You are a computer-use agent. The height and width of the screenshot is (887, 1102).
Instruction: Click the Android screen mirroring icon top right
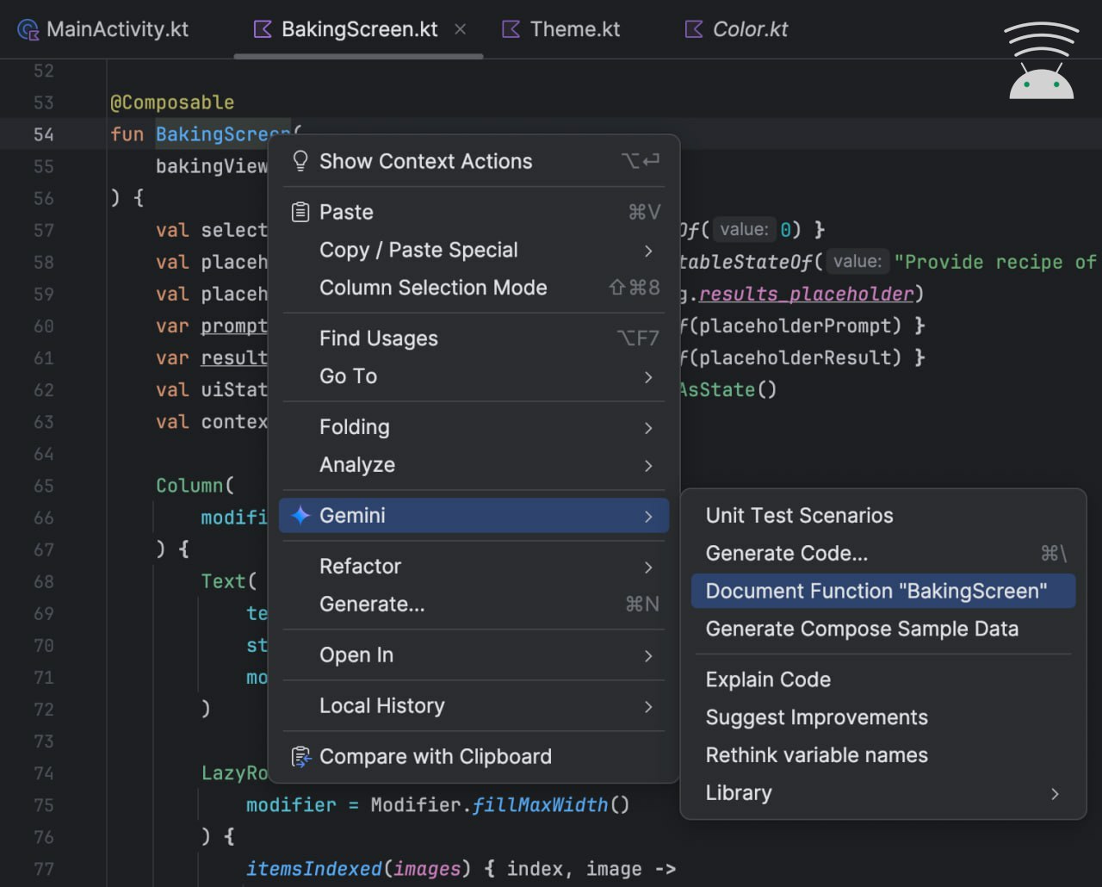pos(1041,60)
